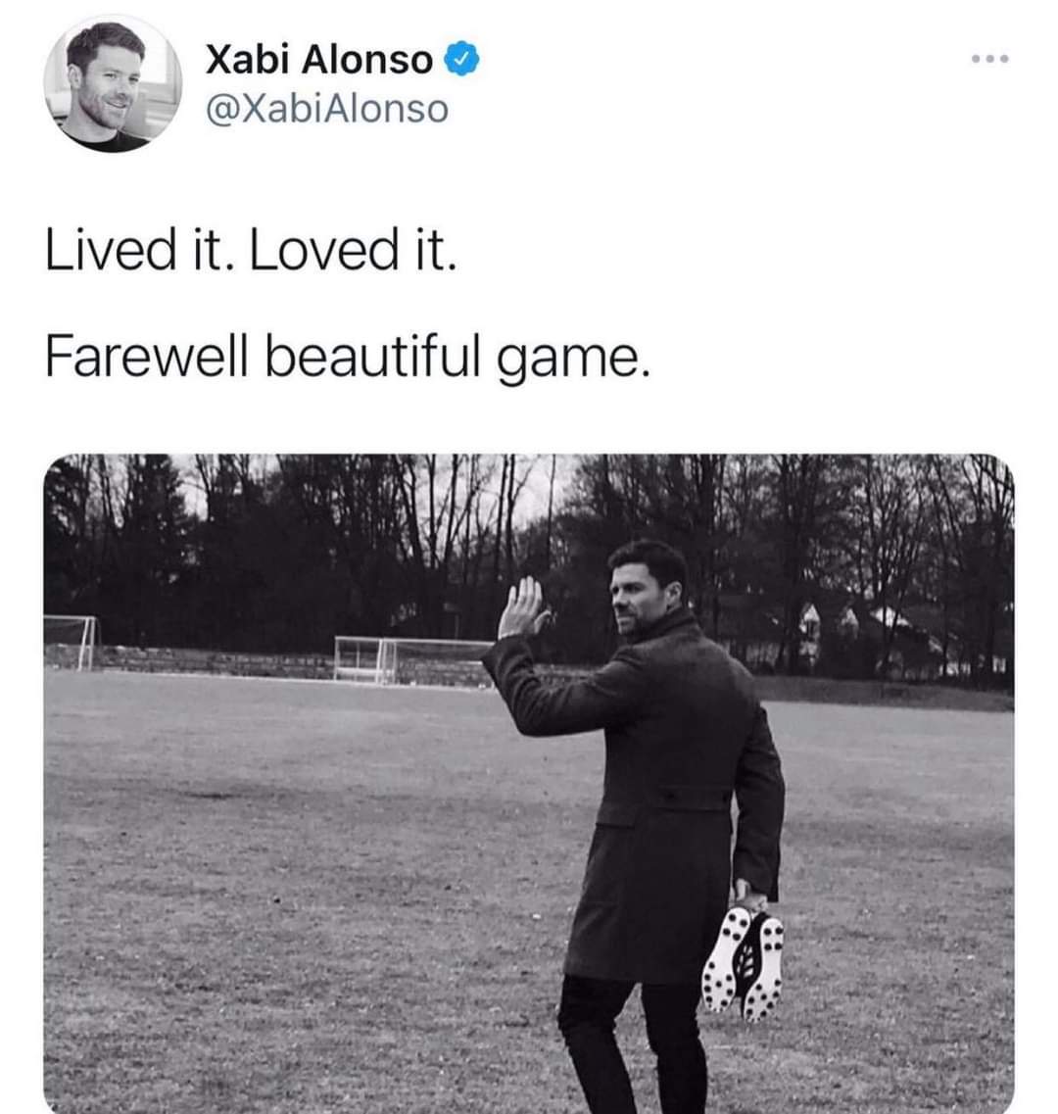This screenshot has width=1058, height=1114.
Task: Click the word "Farewell" in the tweet
Action: point(147,356)
